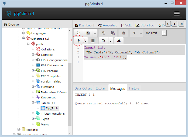Select the Collations tree item
The image size is (188, 137).
pyautogui.click(x=48, y=49)
